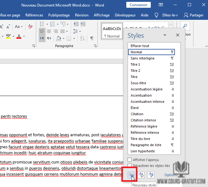
Task: Apply the Citation intense style
Action: pyautogui.click(x=151, y=120)
